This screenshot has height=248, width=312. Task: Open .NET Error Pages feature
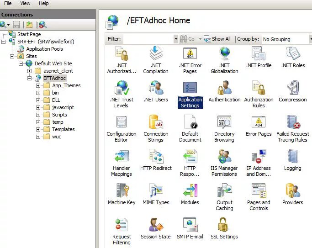click(x=190, y=60)
